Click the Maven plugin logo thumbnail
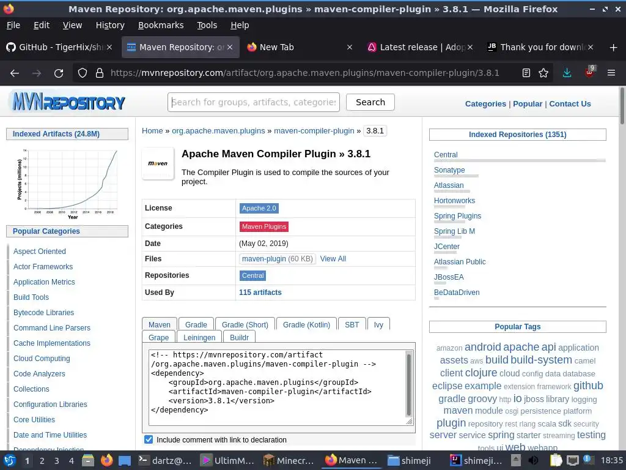626x470 pixels. click(158, 163)
